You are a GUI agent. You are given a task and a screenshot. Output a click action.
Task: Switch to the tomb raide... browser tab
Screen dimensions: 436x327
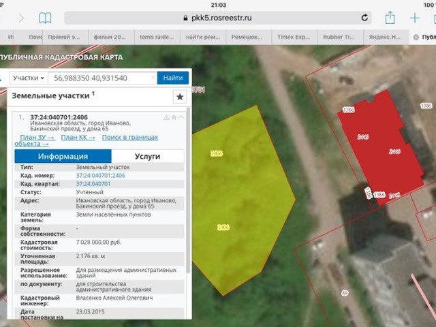point(157,37)
